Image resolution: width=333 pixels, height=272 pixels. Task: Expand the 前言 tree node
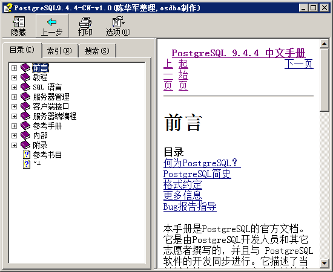tap(14, 68)
